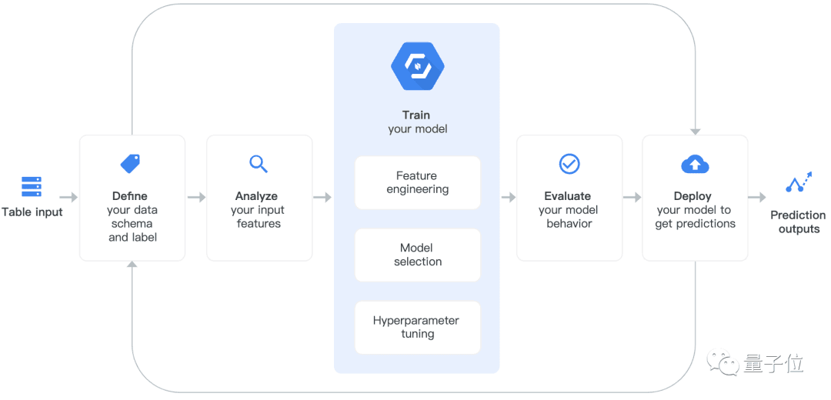Choose the Hyperparameter tuning box
This screenshot has height=400, width=831.
pyautogui.click(x=418, y=328)
